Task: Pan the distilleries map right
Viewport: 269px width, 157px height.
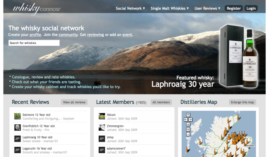Action: [190, 120]
